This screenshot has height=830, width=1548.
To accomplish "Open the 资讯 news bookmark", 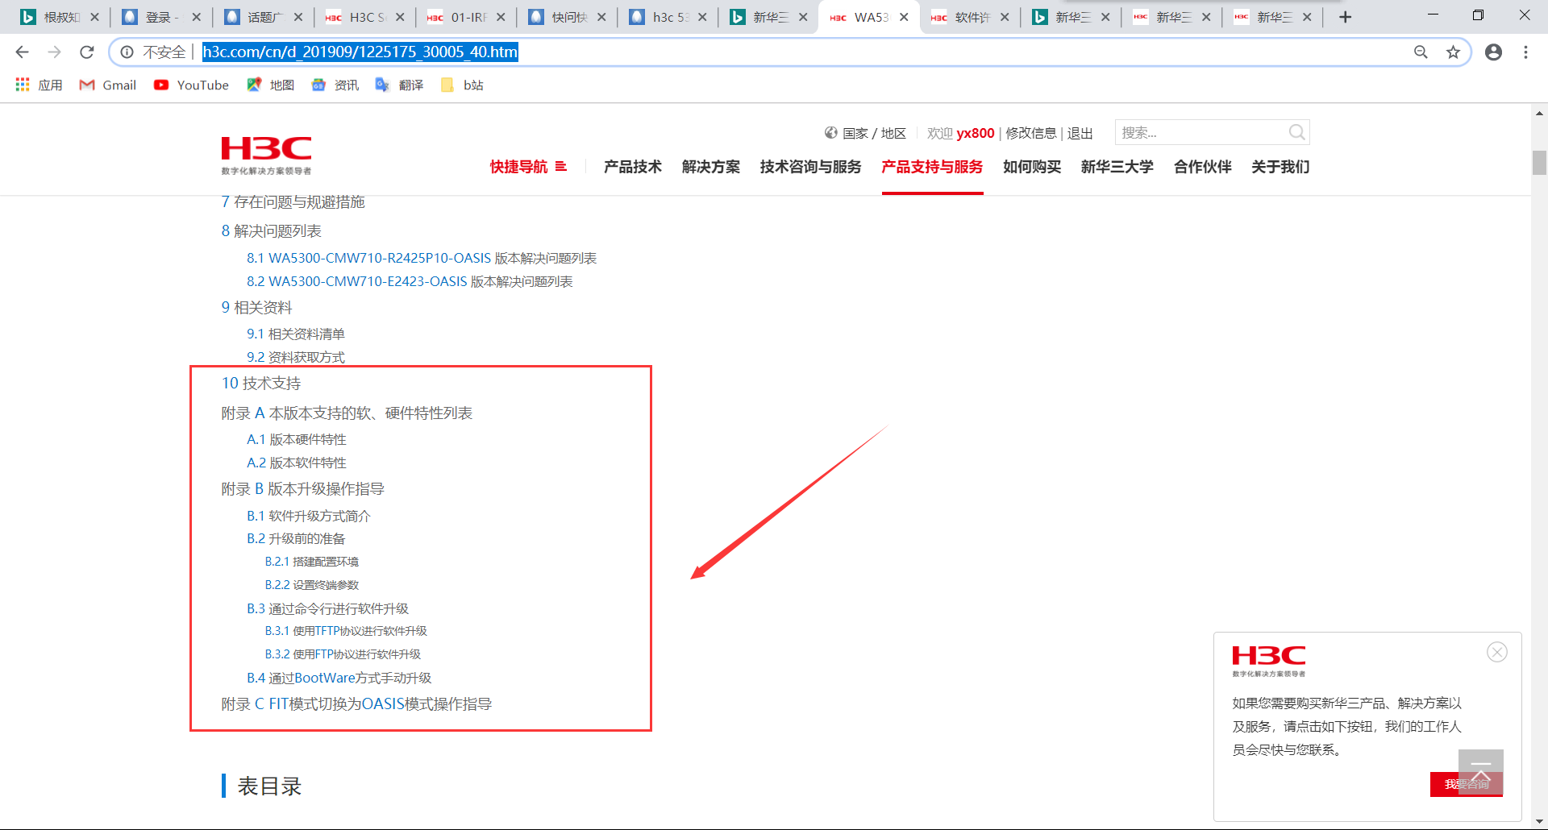I will 335,85.
